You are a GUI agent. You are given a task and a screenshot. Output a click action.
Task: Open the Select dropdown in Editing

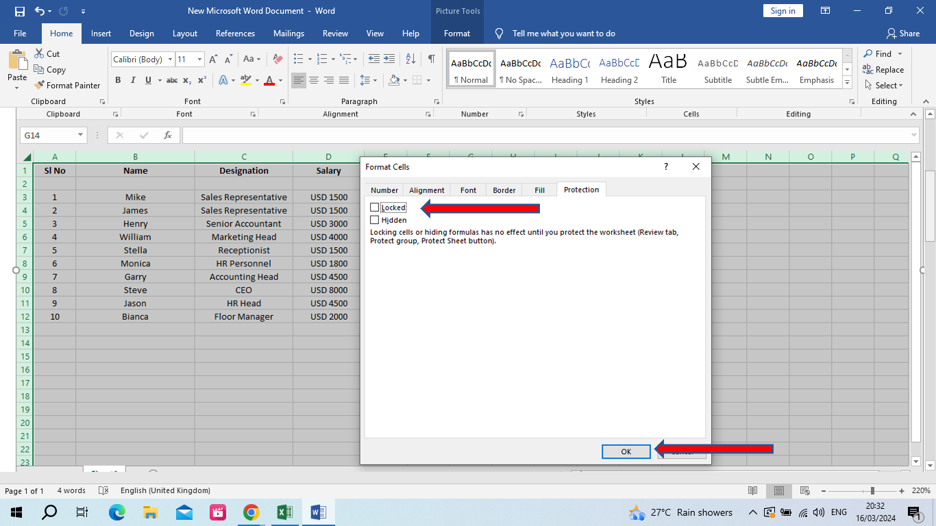(x=884, y=86)
